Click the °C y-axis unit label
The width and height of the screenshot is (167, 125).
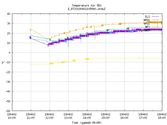point(3,63)
